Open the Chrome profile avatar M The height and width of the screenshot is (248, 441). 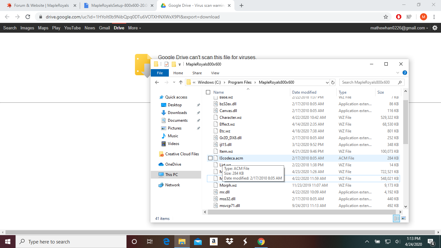424,17
